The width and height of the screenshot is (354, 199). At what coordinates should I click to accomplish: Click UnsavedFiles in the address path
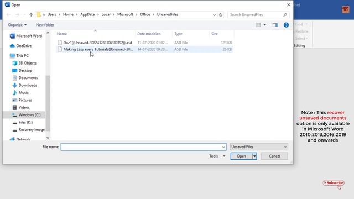pyautogui.click(x=168, y=15)
